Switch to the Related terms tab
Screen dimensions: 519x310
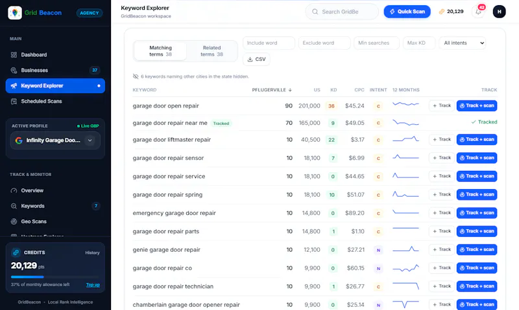[x=212, y=51]
